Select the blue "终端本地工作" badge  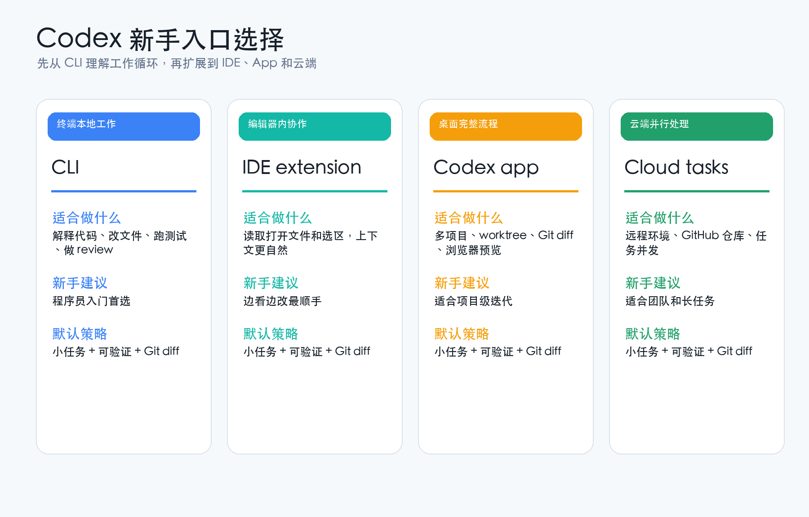pos(124,126)
